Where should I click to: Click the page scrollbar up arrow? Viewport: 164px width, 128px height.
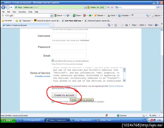pyautogui.click(x=162, y=29)
